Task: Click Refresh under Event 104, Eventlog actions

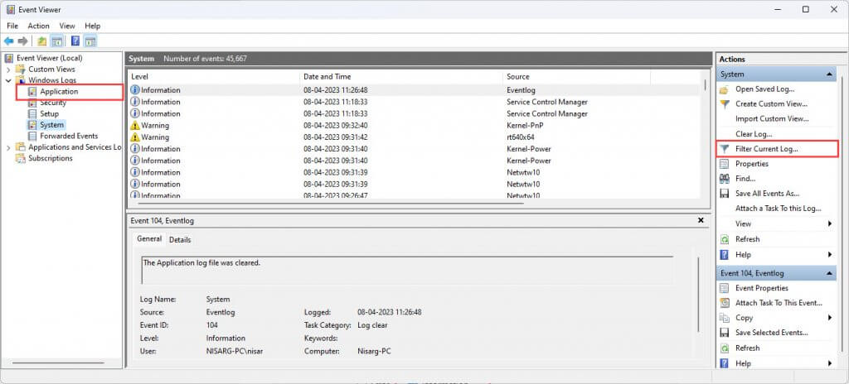Action: (747, 348)
